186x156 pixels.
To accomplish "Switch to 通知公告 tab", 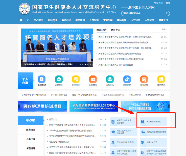I will pyautogui.click(x=101, y=30).
